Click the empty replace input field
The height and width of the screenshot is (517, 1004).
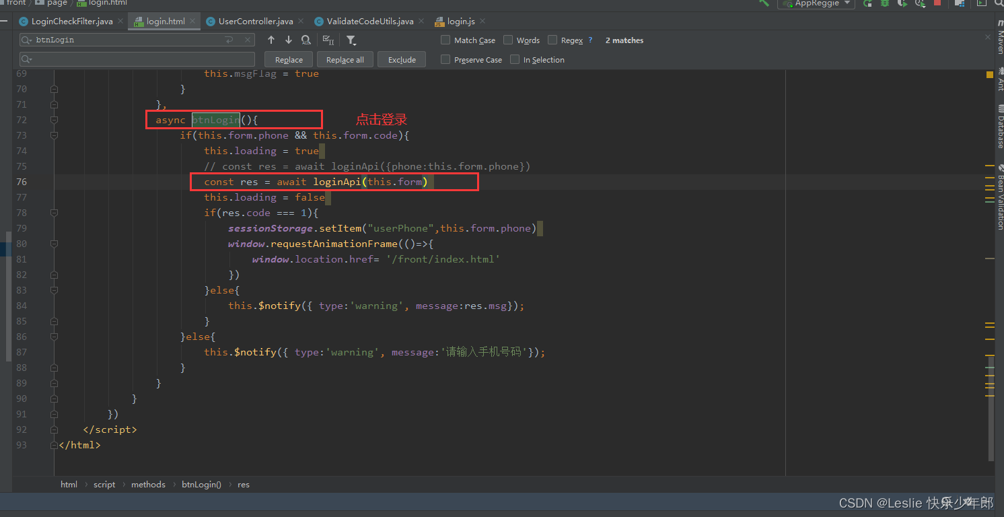click(x=137, y=59)
